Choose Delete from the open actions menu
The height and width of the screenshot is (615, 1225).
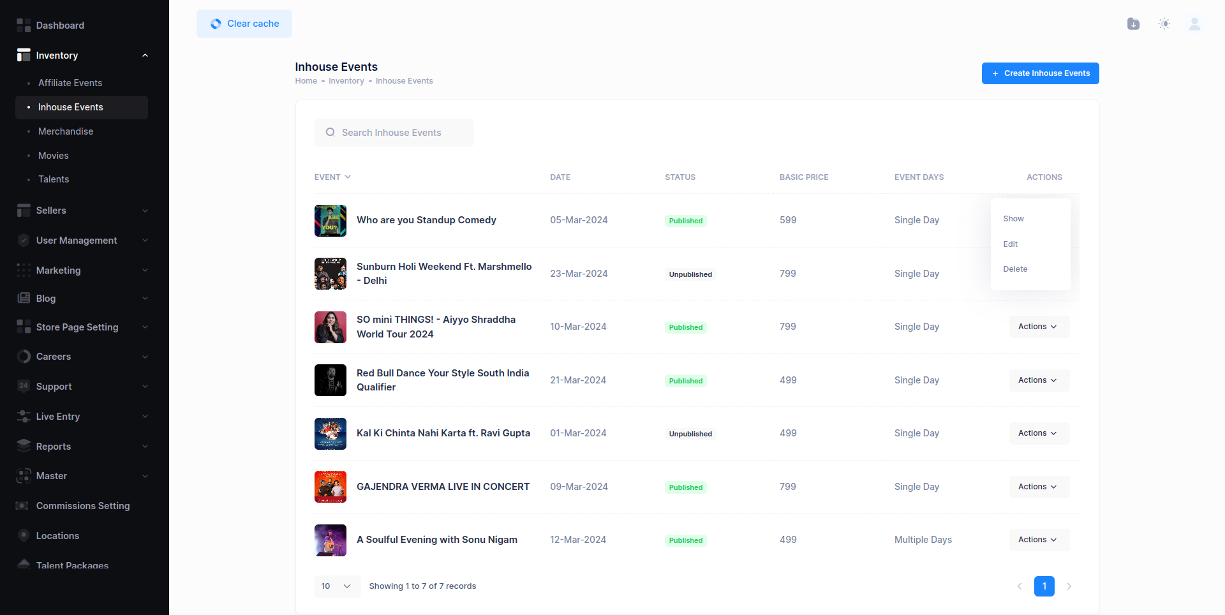click(x=1015, y=269)
